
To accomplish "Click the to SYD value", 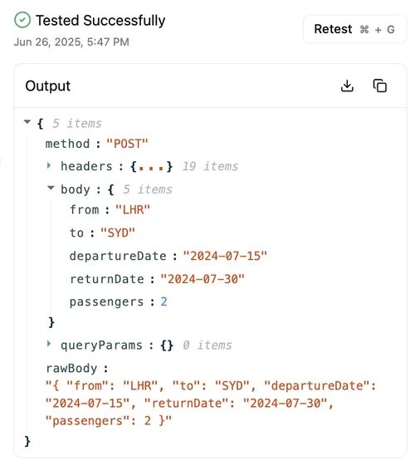I will tap(118, 233).
